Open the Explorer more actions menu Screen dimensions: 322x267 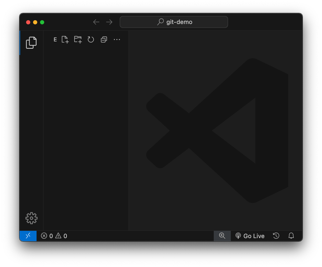click(117, 39)
